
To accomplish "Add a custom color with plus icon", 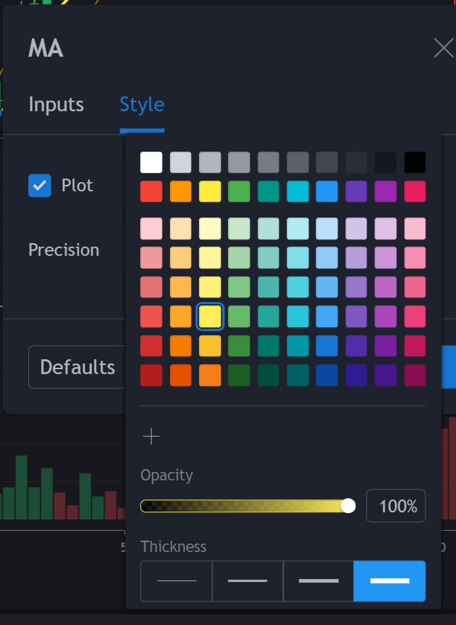I will click(x=152, y=437).
